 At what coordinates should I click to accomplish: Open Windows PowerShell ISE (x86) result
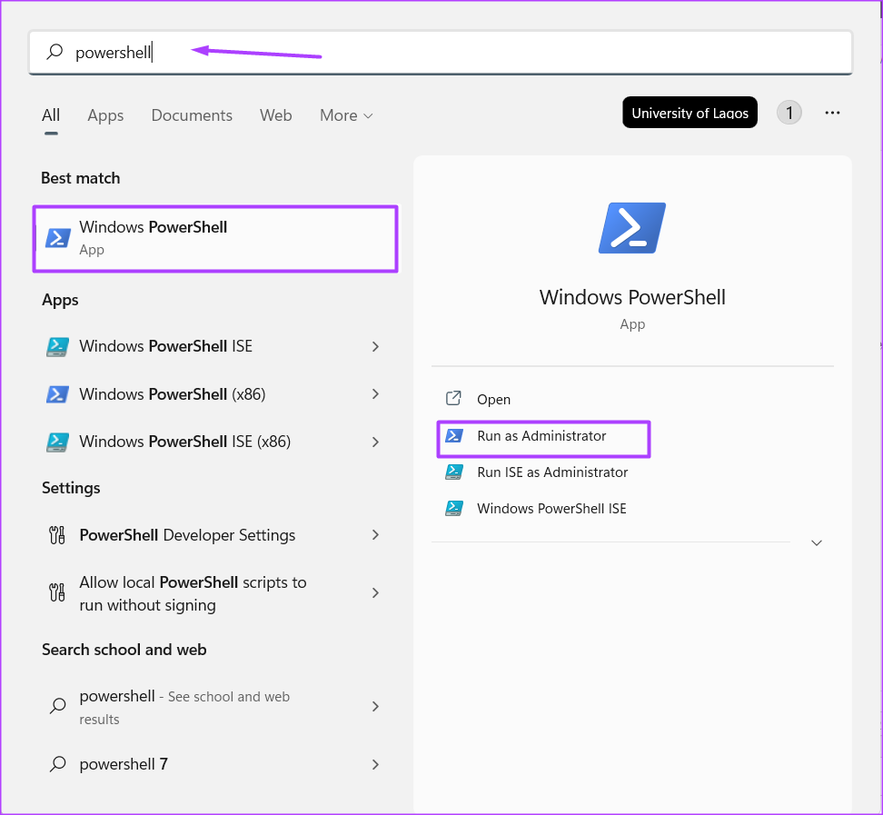click(215, 442)
